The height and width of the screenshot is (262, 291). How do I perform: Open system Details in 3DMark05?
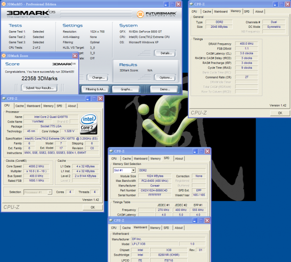coord(166,53)
